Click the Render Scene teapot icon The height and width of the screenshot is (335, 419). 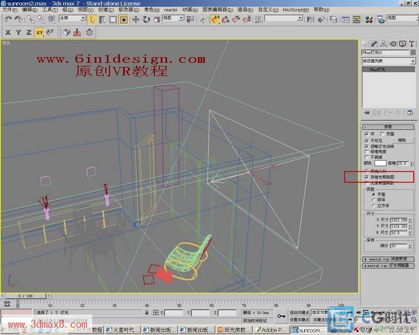tap(381, 19)
